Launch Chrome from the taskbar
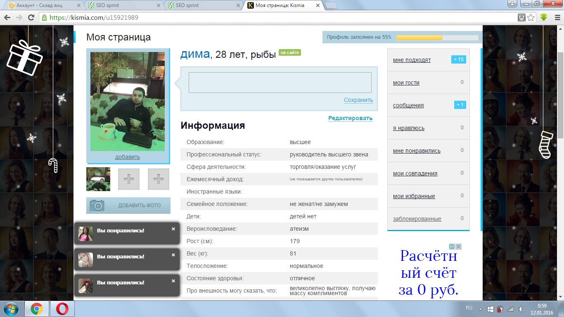 coord(37,309)
